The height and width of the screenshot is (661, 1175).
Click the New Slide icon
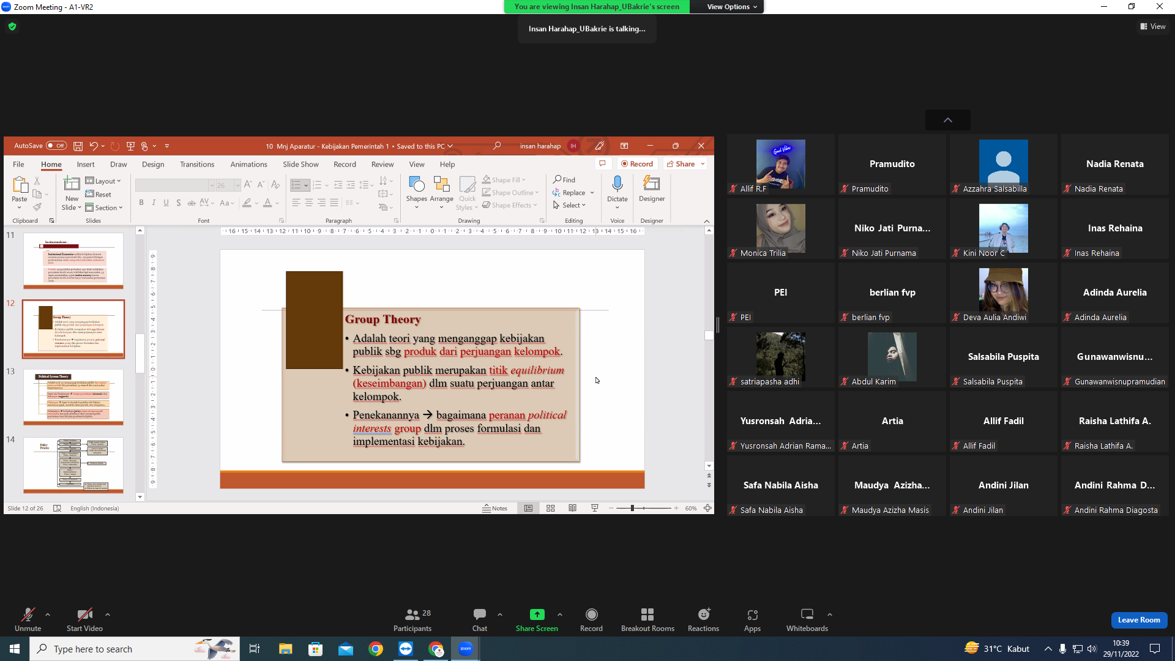click(x=72, y=184)
